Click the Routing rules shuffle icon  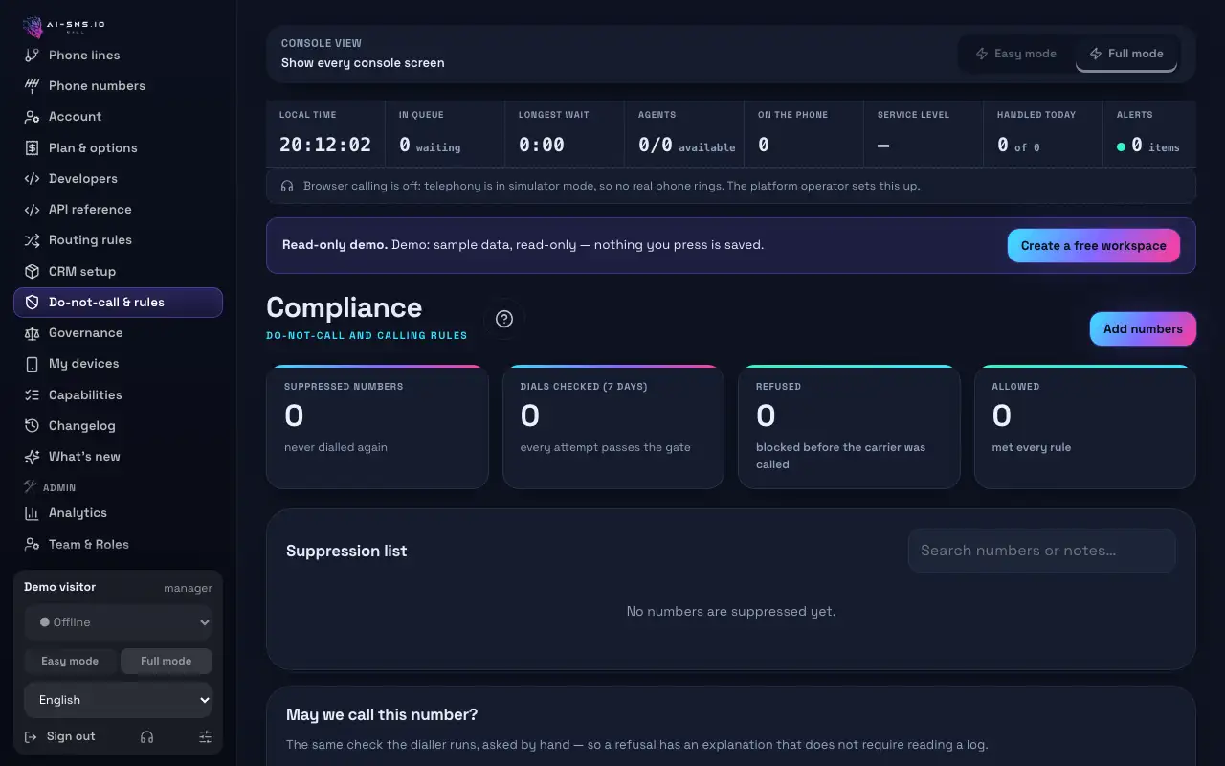(32, 240)
